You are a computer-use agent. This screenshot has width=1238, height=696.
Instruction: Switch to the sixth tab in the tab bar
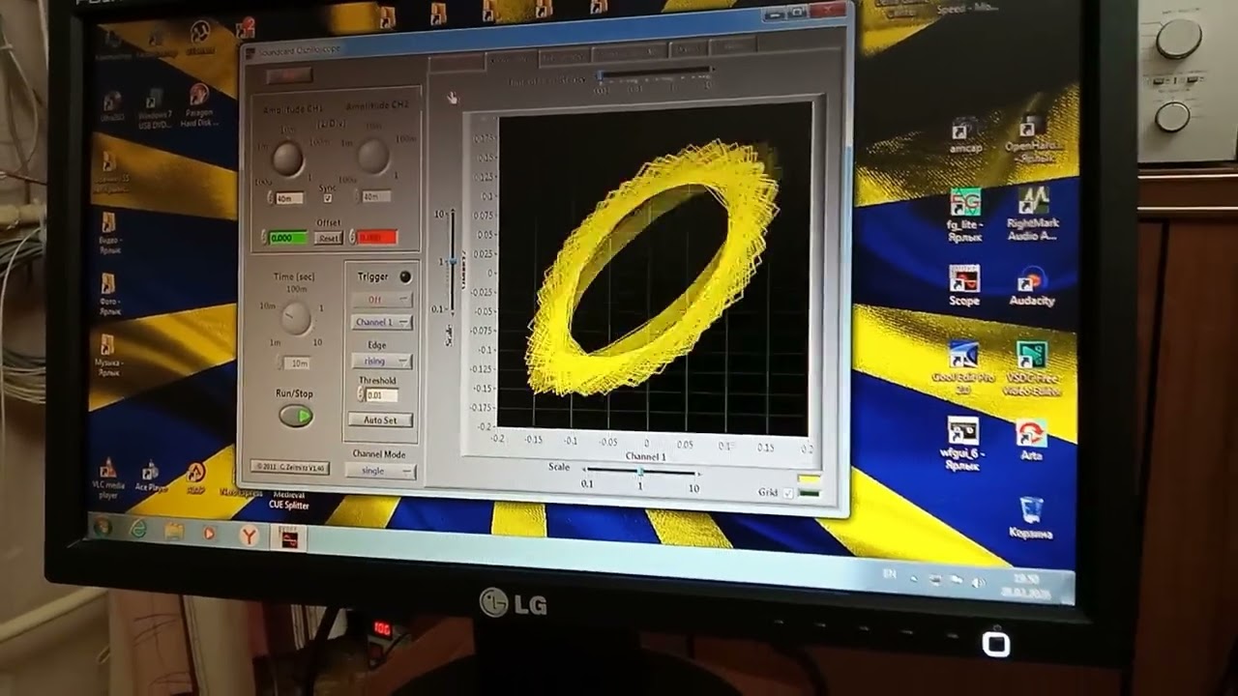click(x=732, y=45)
